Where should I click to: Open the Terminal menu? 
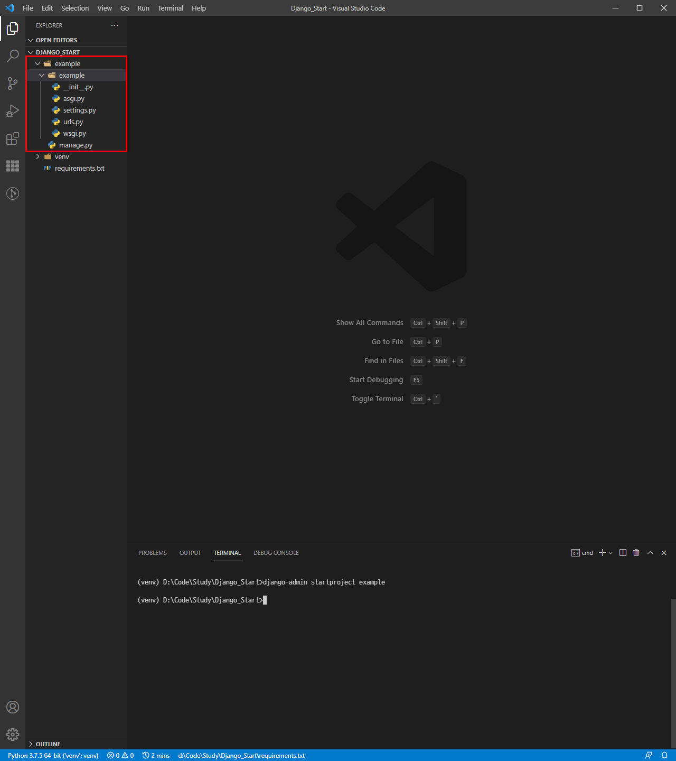coord(171,8)
